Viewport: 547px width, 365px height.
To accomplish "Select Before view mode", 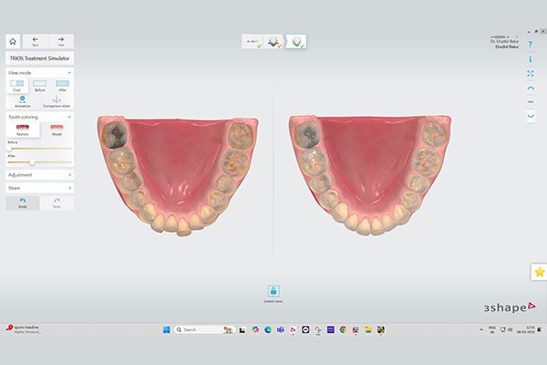I will (39, 86).
